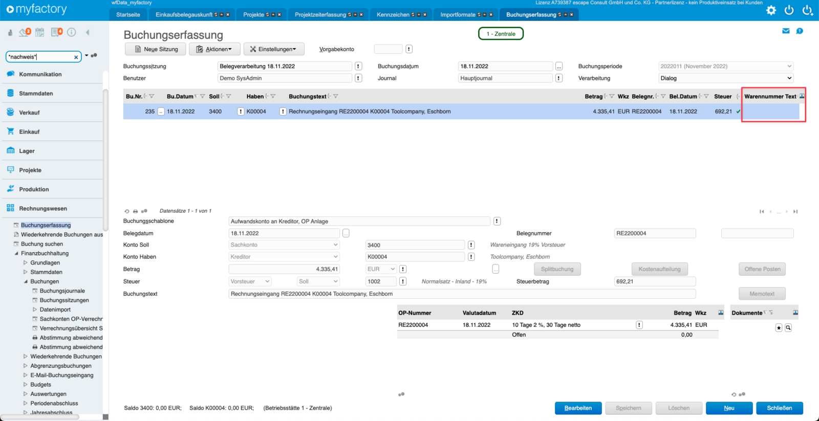Expand the Grundlagen tree node
Screen dimensions: 819x421
click(26, 263)
